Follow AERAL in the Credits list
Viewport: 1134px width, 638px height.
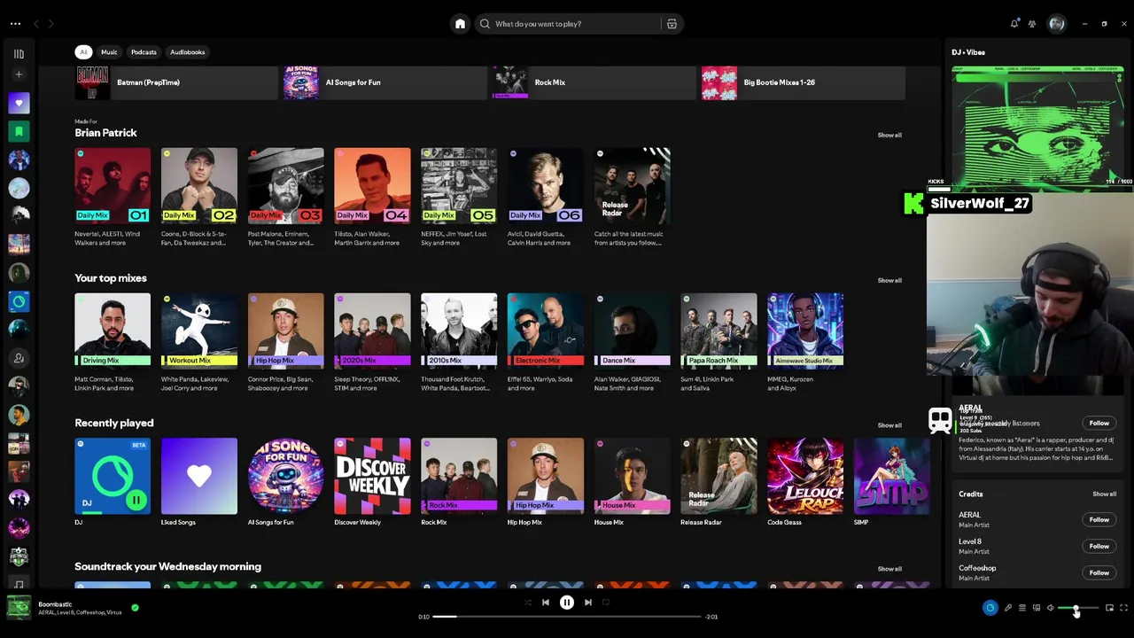click(1099, 519)
